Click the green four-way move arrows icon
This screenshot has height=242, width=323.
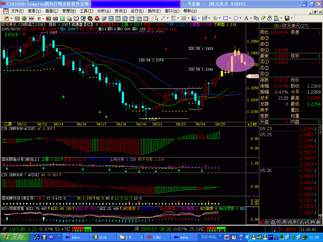24,19
